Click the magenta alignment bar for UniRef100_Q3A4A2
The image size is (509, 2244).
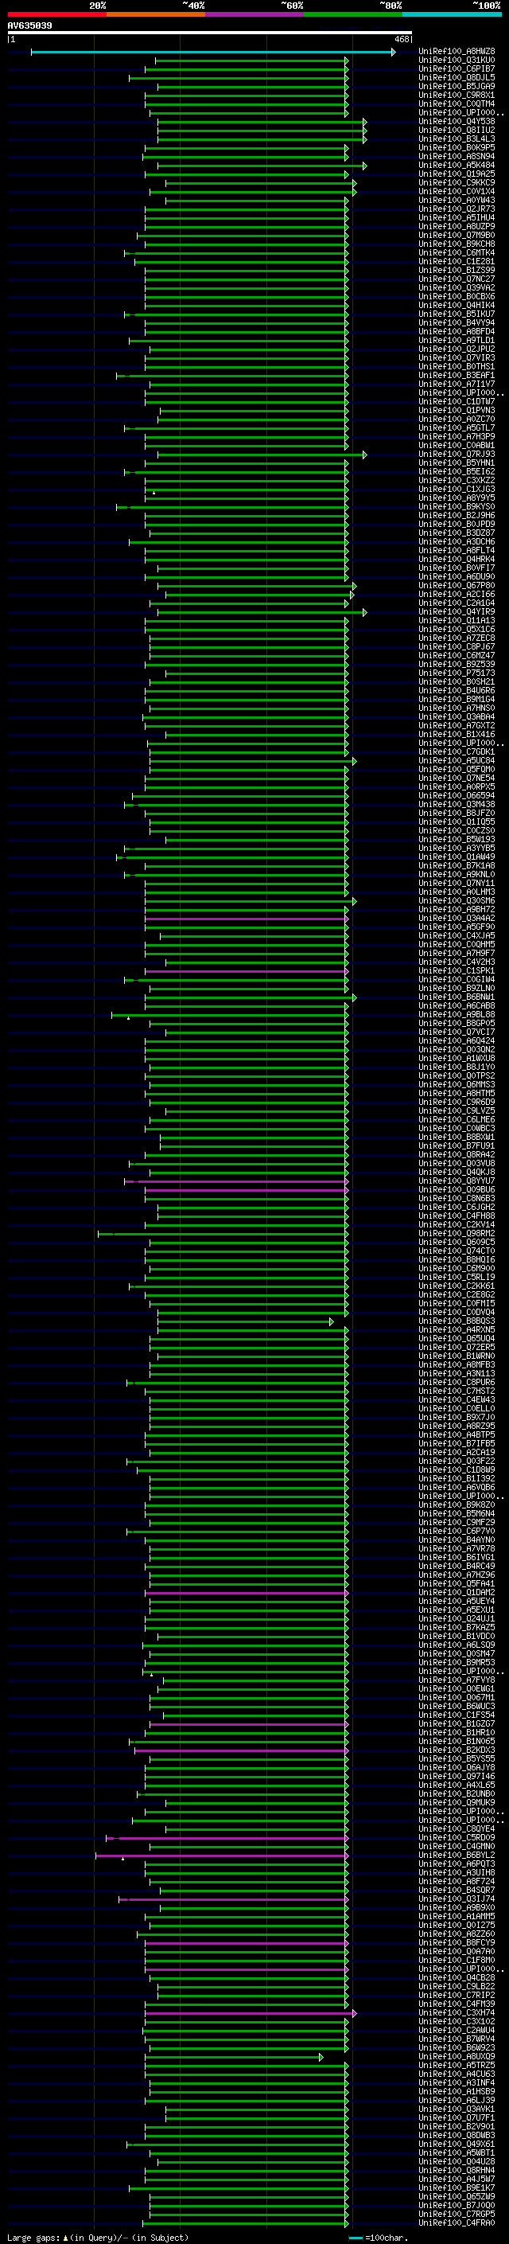click(247, 919)
